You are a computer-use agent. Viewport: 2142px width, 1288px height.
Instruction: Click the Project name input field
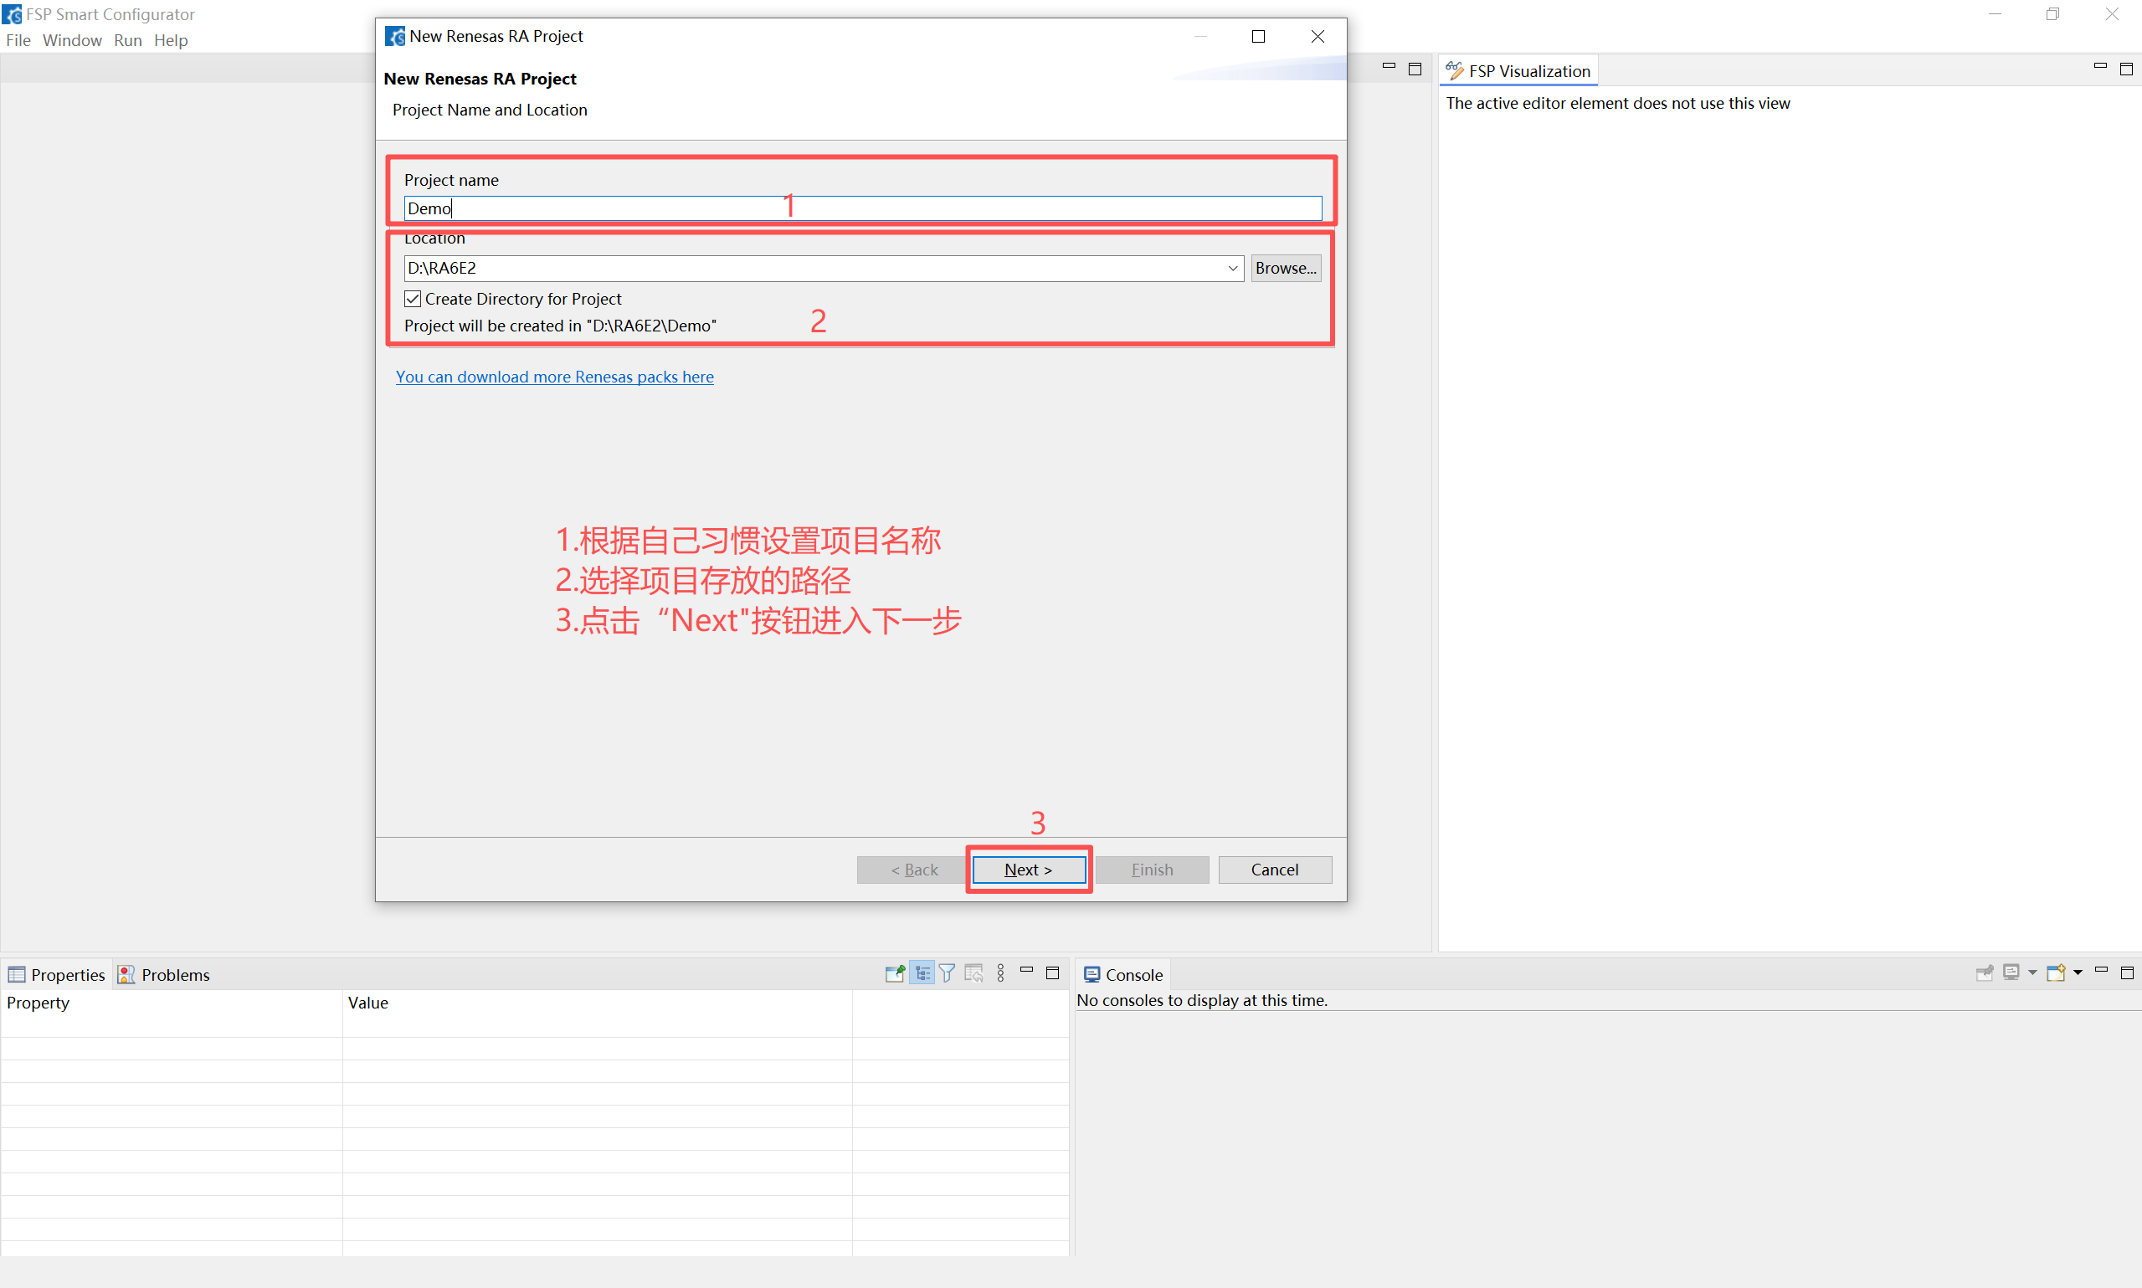pyautogui.click(x=862, y=208)
